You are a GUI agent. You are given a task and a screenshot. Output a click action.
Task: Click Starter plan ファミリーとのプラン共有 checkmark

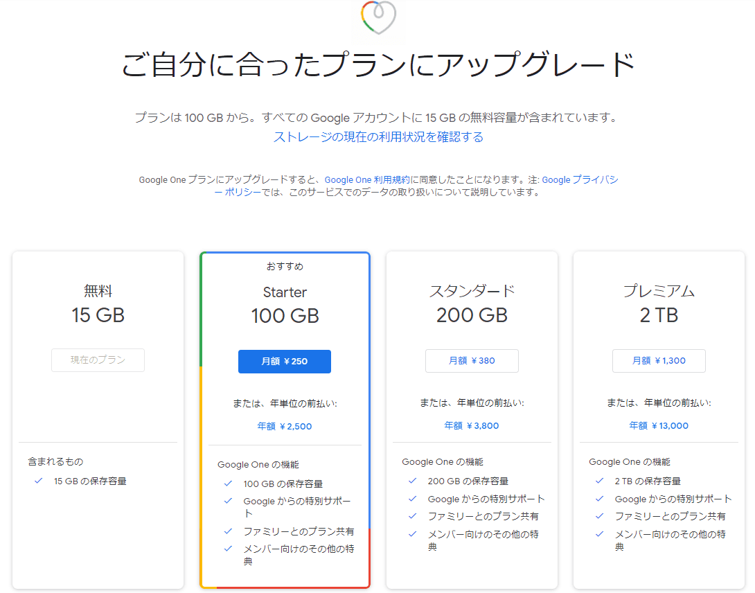tap(228, 531)
